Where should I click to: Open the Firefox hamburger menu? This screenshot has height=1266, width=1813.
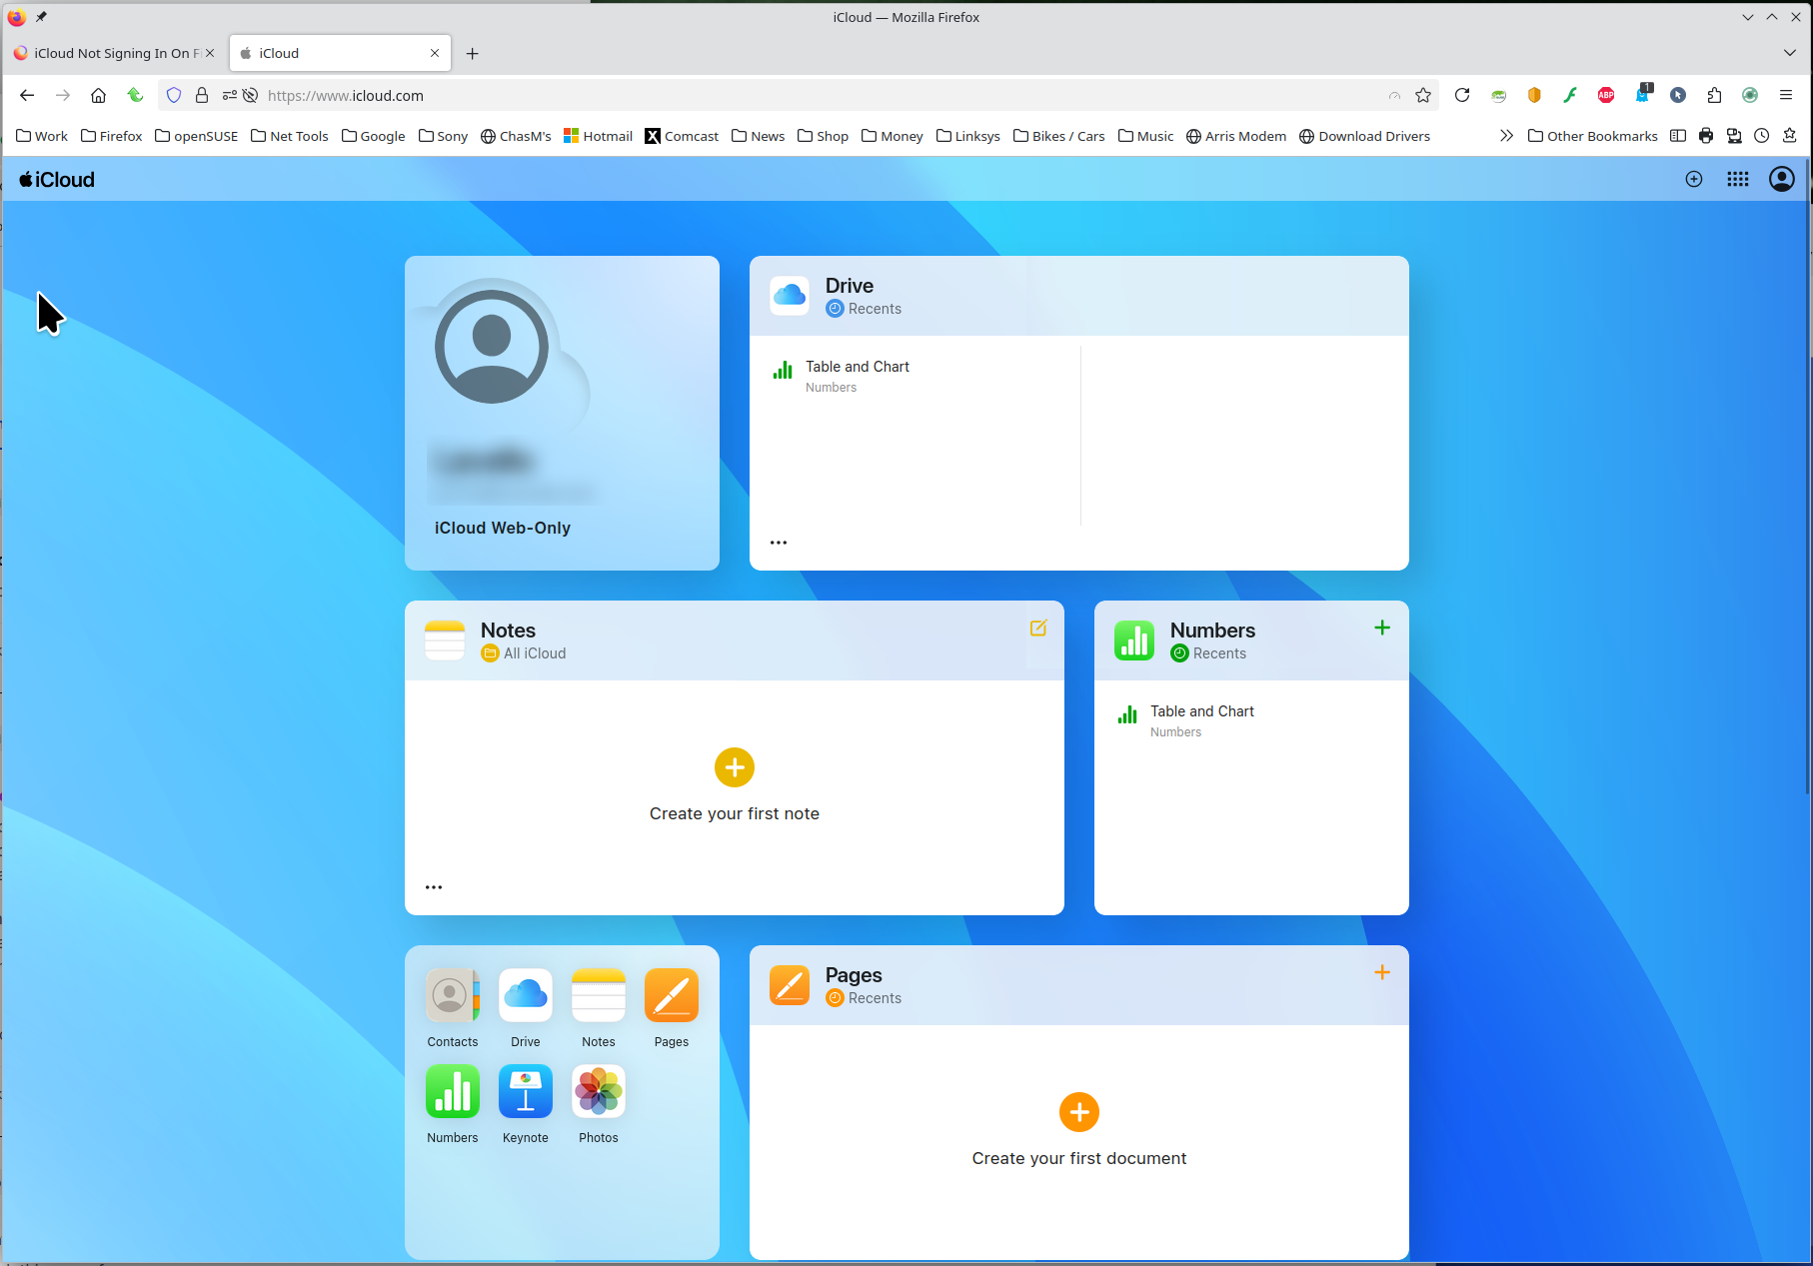[1786, 95]
